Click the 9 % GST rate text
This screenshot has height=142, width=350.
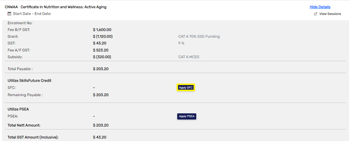pyautogui.click(x=181, y=43)
